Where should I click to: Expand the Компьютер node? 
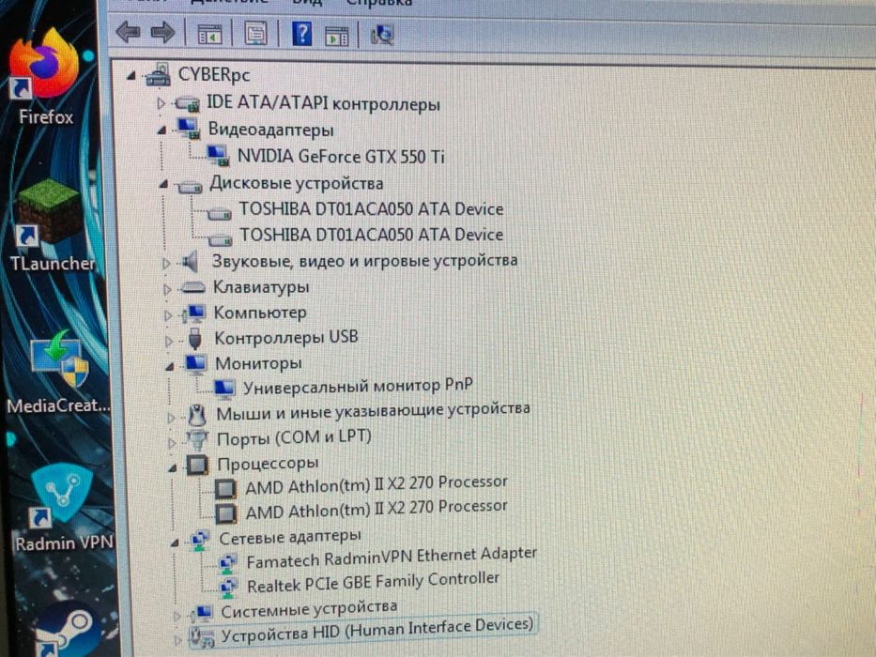pos(168,314)
